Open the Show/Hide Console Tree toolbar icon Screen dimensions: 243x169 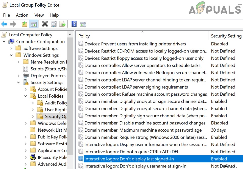[34, 24]
